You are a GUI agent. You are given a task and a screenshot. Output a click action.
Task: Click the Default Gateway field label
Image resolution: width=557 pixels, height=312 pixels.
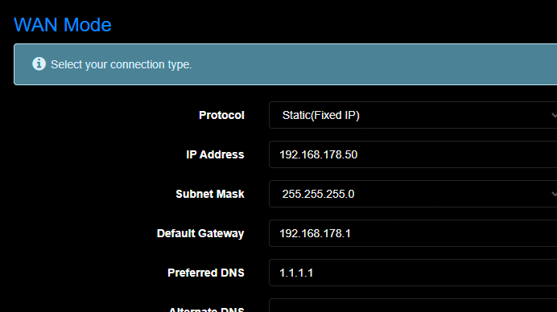point(200,233)
